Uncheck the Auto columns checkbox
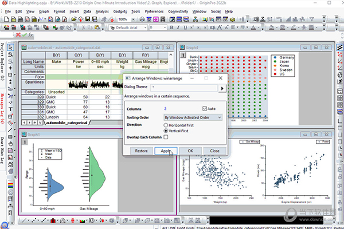The image size is (344, 229). coord(205,108)
